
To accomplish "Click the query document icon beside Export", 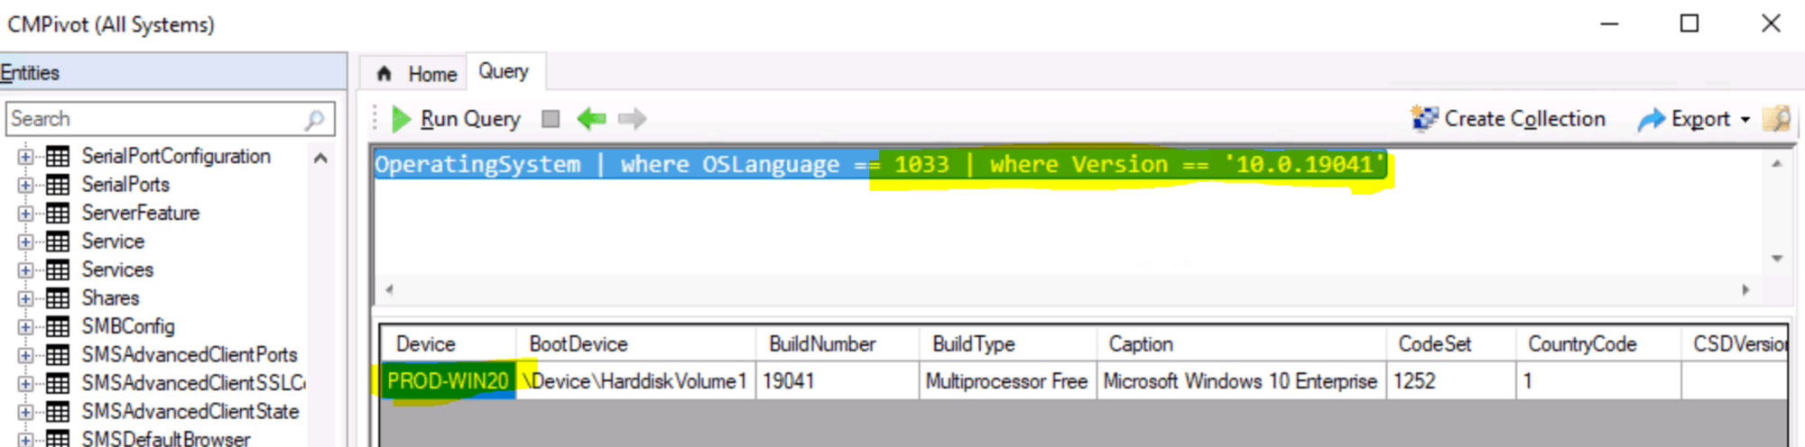I will pyautogui.click(x=1777, y=119).
